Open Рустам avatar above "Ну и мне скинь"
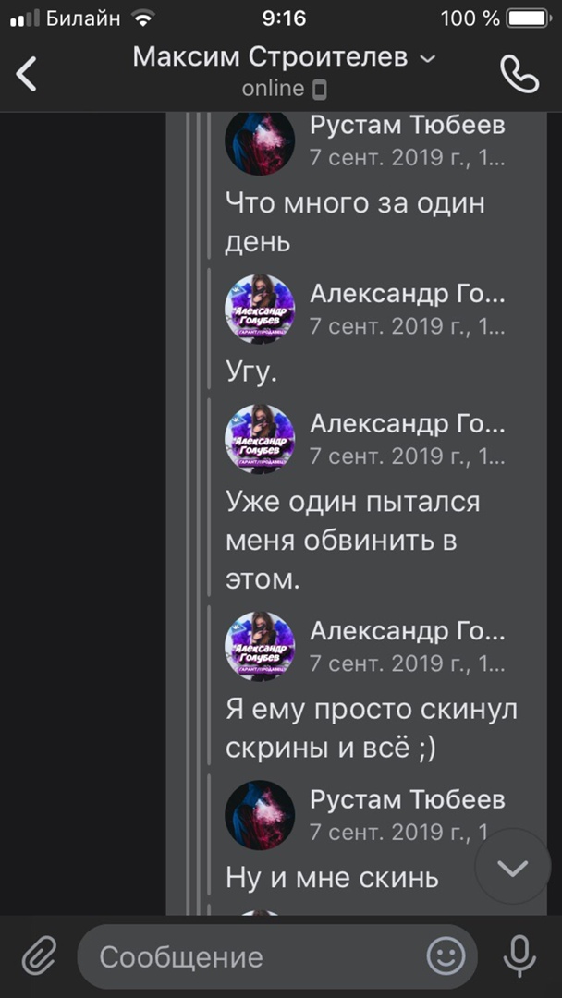 tap(260, 814)
